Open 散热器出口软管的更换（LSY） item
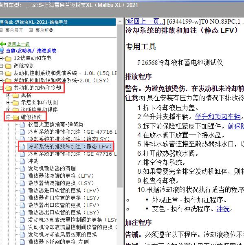Image resolution: width=244 pixels, height=245 pixels. point(64,212)
